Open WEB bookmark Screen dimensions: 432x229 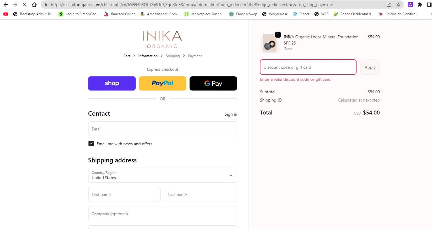pos(321,14)
